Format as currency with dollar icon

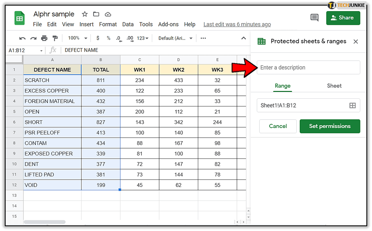[98, 38]
